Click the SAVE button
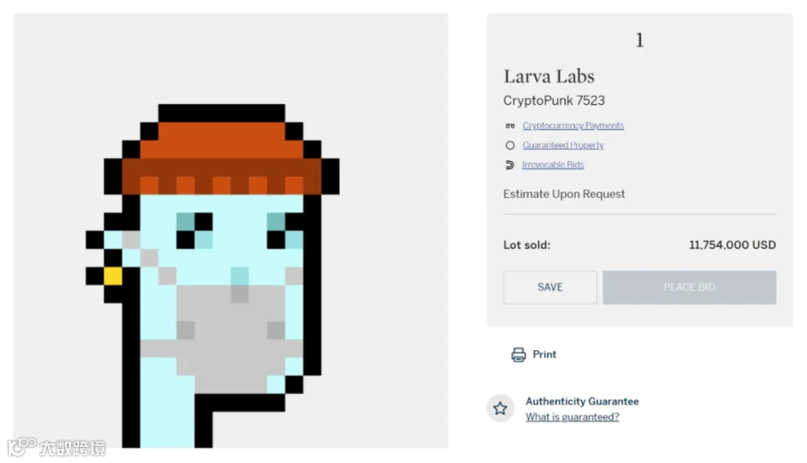 (551, 287)
